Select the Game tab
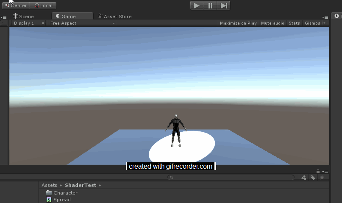Screen dimensions: 342x203 click(x=72, y=17)
